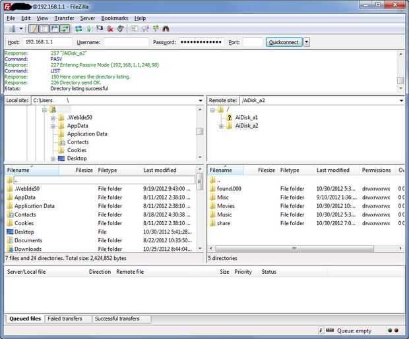Expand the .WebIde50 node in local tree

[x=53, y=118]
